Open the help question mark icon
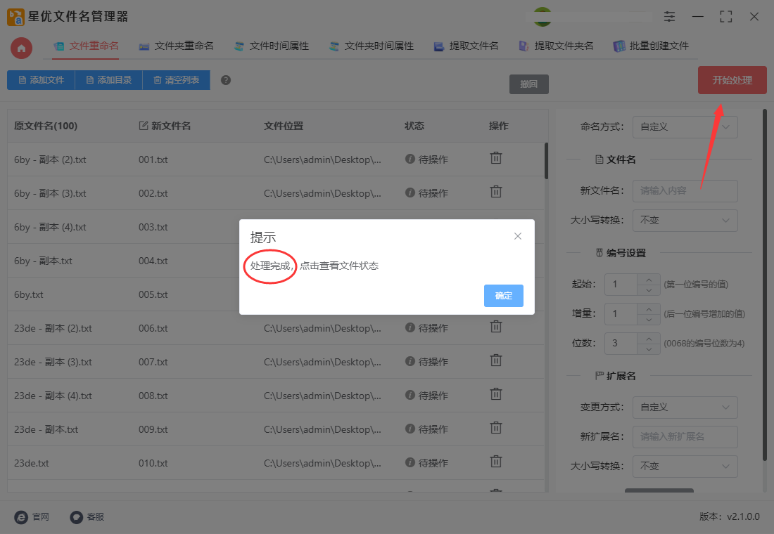Viewport: 774px width, 534px height. tap(225, 79)
